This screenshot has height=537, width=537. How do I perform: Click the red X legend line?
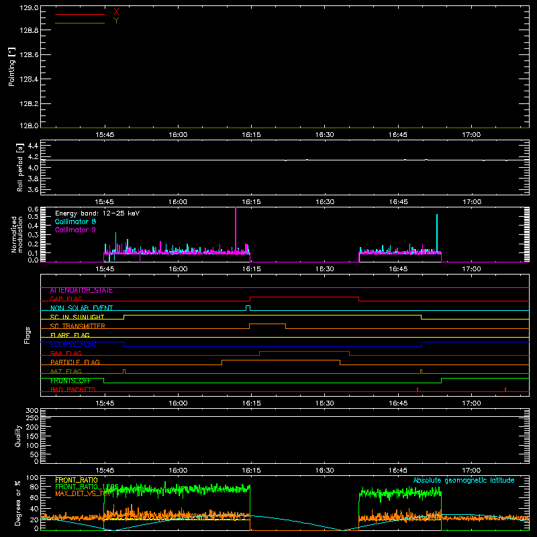[80, 14]
